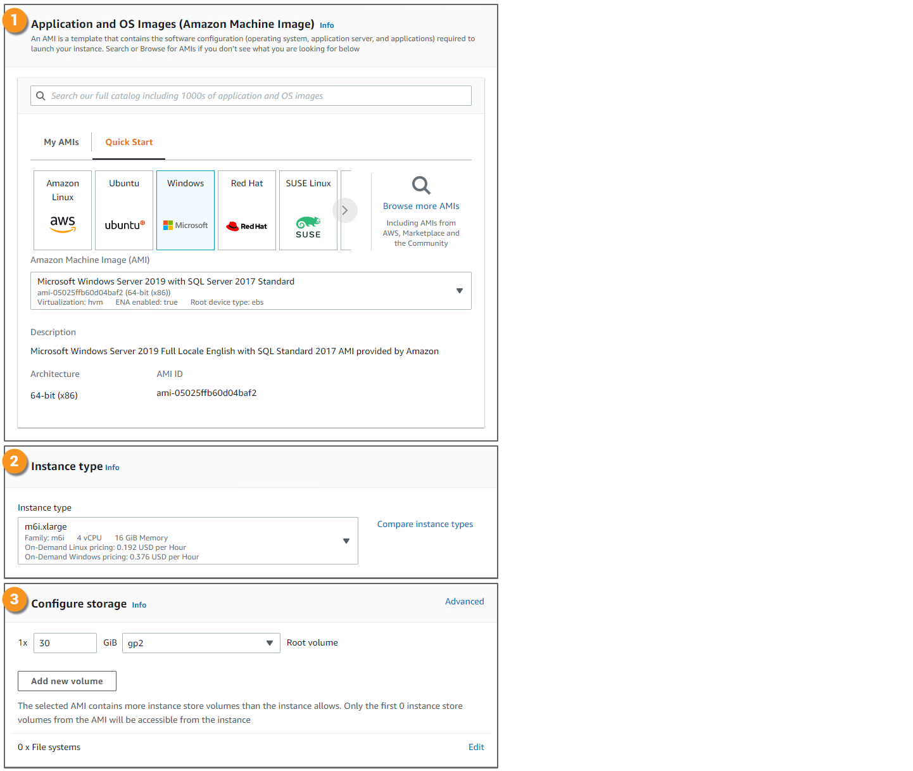Select the Ubuntu AMI tile

[124, 210]
